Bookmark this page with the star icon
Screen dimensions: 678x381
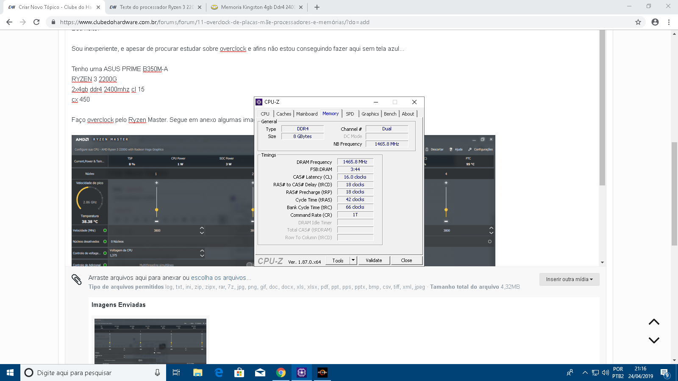pos(638,22)
